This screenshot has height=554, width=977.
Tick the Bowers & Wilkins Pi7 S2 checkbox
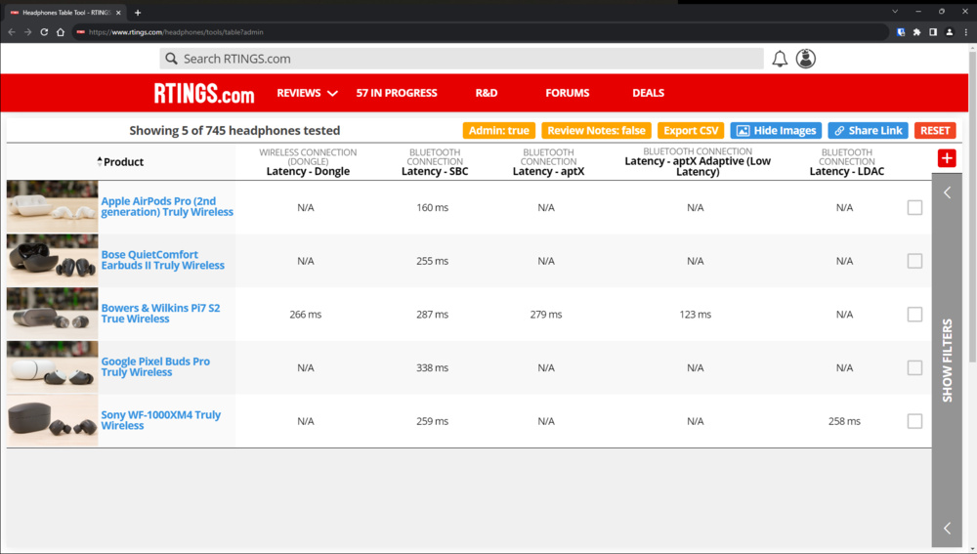click(x=914, y=315)
